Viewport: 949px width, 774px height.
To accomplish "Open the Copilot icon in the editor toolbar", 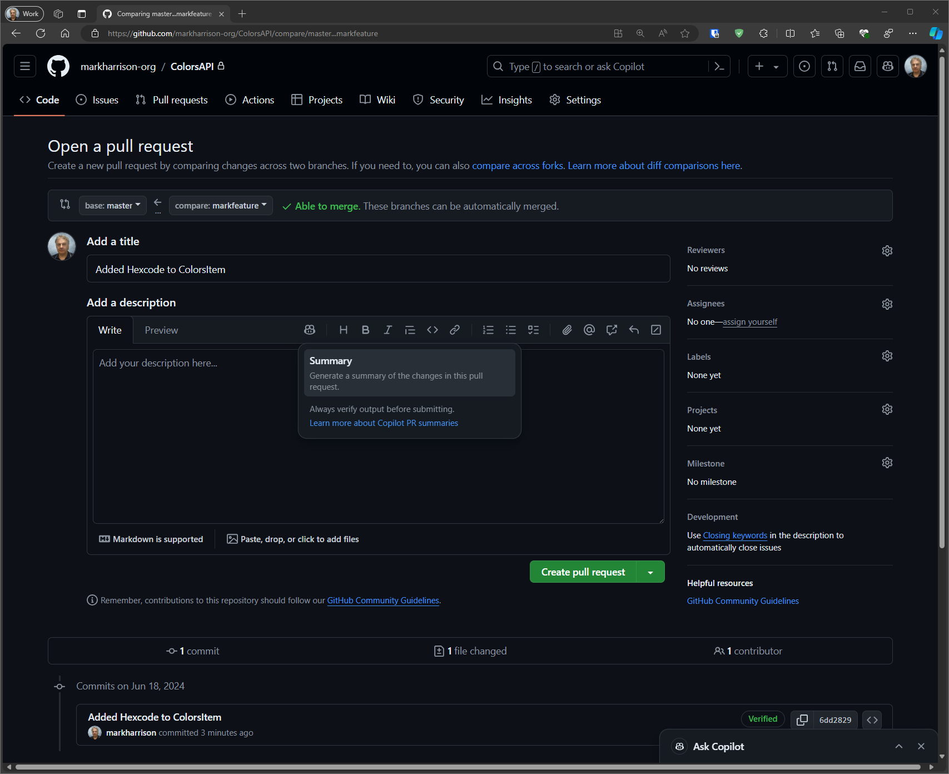I will [310, 330].
